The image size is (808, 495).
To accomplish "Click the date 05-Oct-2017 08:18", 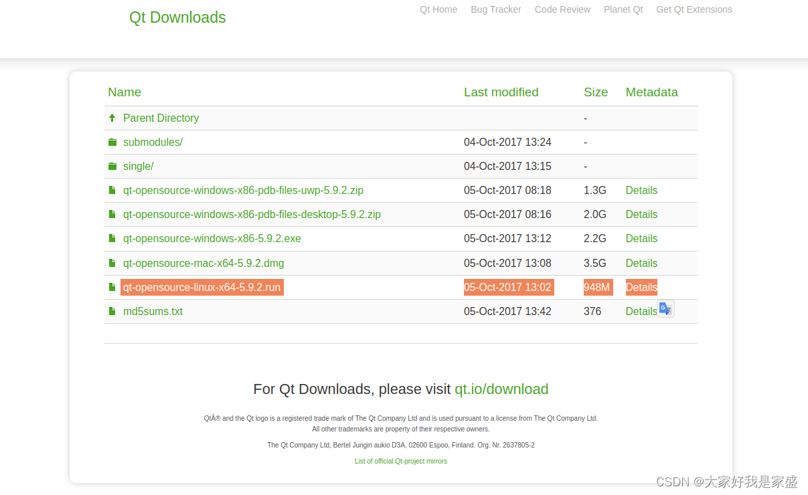I will pyautogui.click(x=507, y=190).
